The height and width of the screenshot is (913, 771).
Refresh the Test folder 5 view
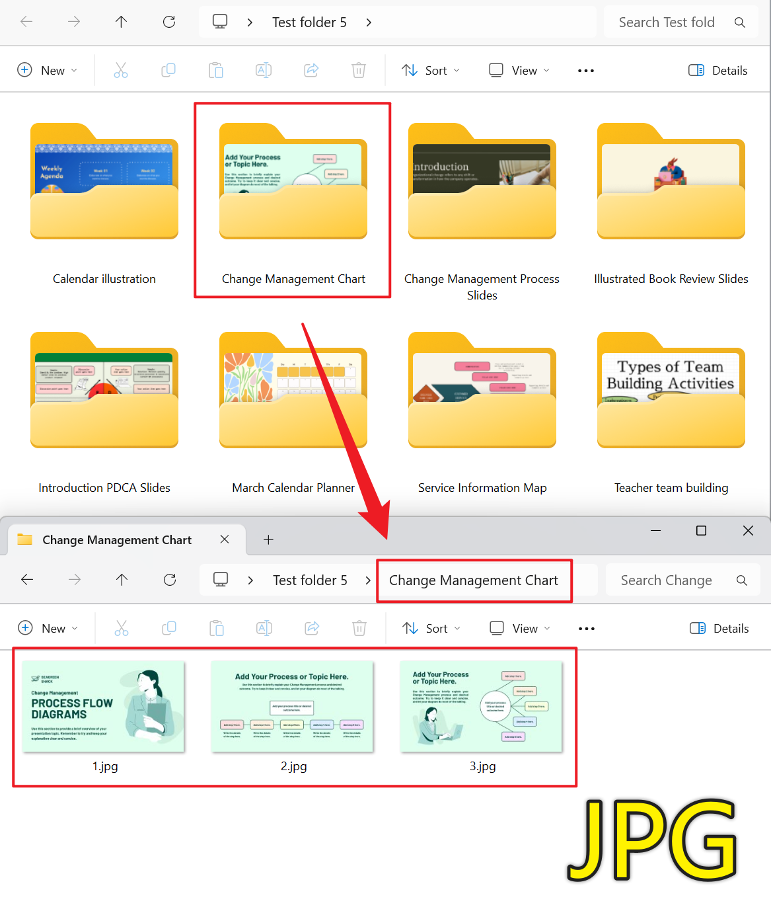pos(169,22)
